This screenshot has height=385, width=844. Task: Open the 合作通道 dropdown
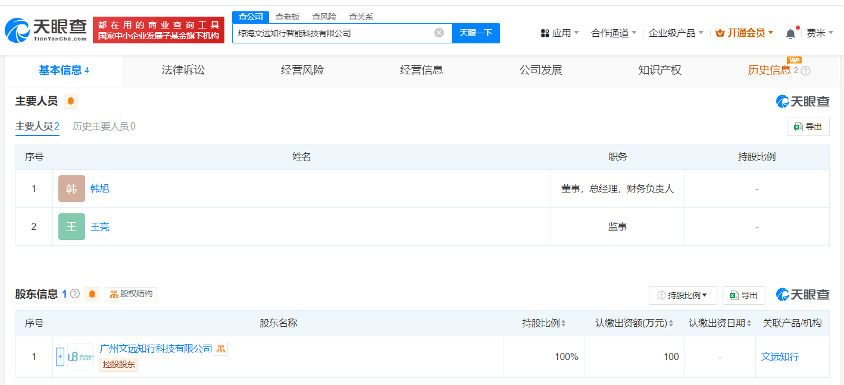click(614, 33)
